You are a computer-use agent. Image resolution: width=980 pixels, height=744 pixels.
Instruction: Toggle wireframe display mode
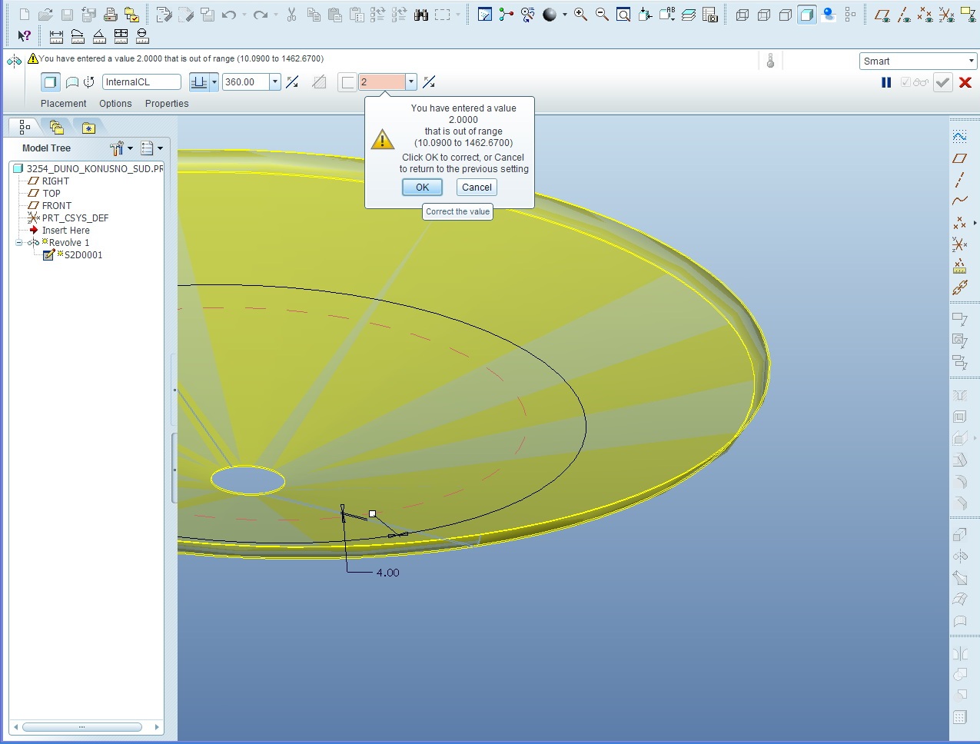(x=742, y=15)
